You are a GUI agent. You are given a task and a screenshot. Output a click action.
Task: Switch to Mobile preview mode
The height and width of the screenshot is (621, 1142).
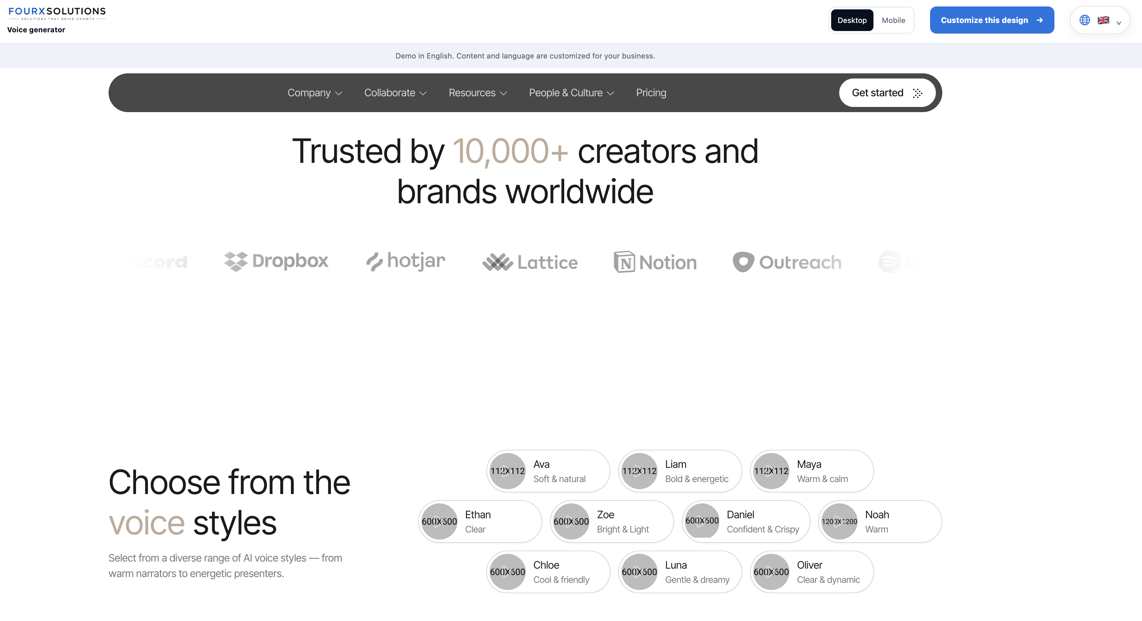(893, 20)
